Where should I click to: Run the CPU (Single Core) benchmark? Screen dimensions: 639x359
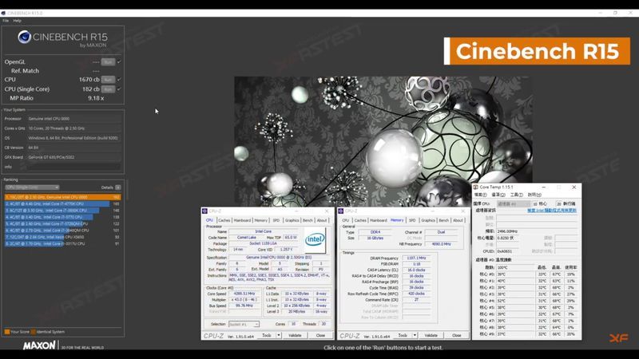[x=108, y=89]
